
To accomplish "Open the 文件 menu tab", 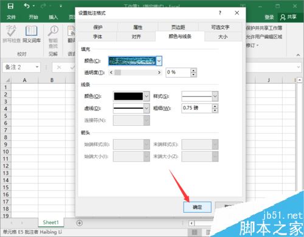I will pyautogui.click(x=11, y=17).
